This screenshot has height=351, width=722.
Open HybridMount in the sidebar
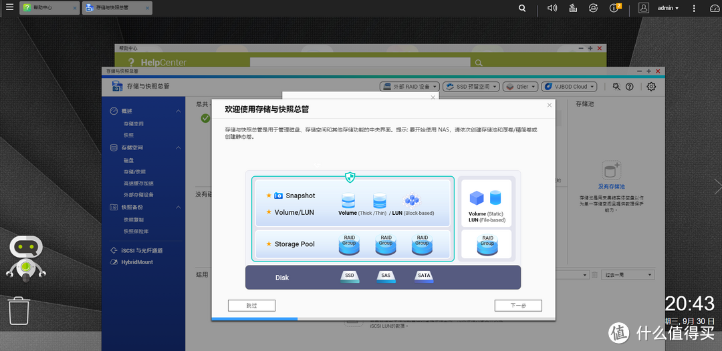(137, 262)
